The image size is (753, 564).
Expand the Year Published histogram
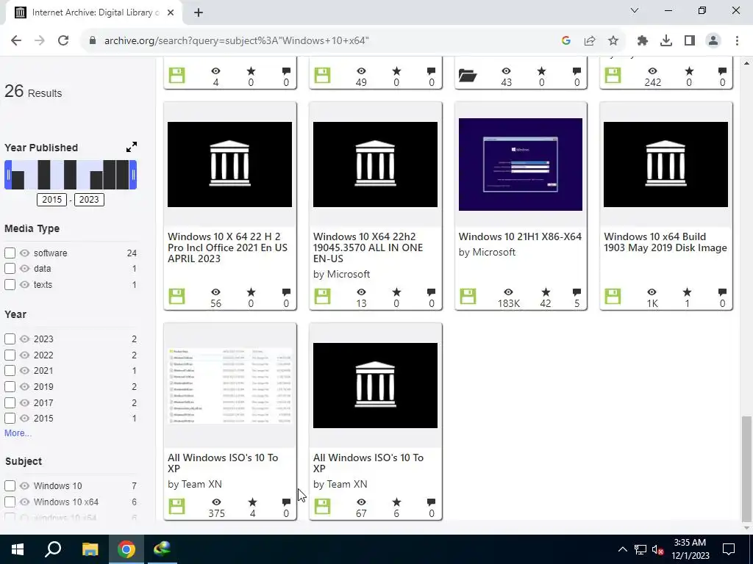132,147
